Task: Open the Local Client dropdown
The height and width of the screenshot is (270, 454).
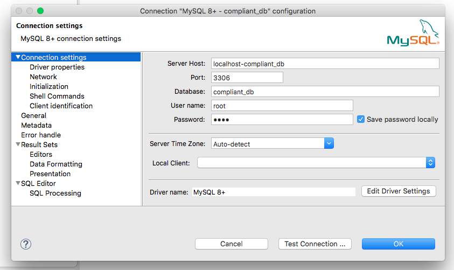Action: tap(430, 163)
